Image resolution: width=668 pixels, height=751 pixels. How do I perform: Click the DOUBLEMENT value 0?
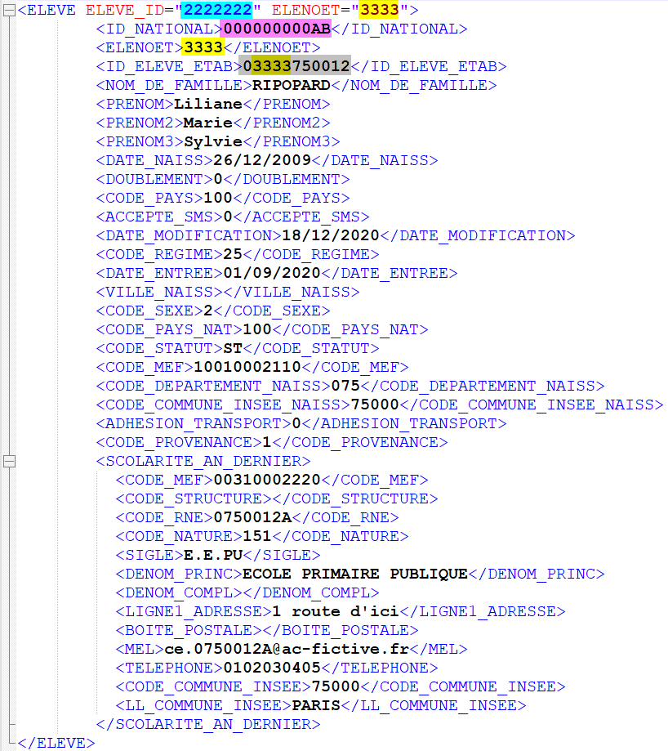[218, 179]
